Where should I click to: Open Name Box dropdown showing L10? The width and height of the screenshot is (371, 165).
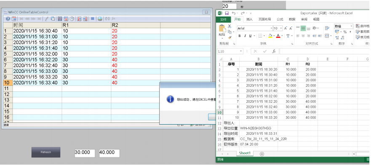[x=241, y=51]
